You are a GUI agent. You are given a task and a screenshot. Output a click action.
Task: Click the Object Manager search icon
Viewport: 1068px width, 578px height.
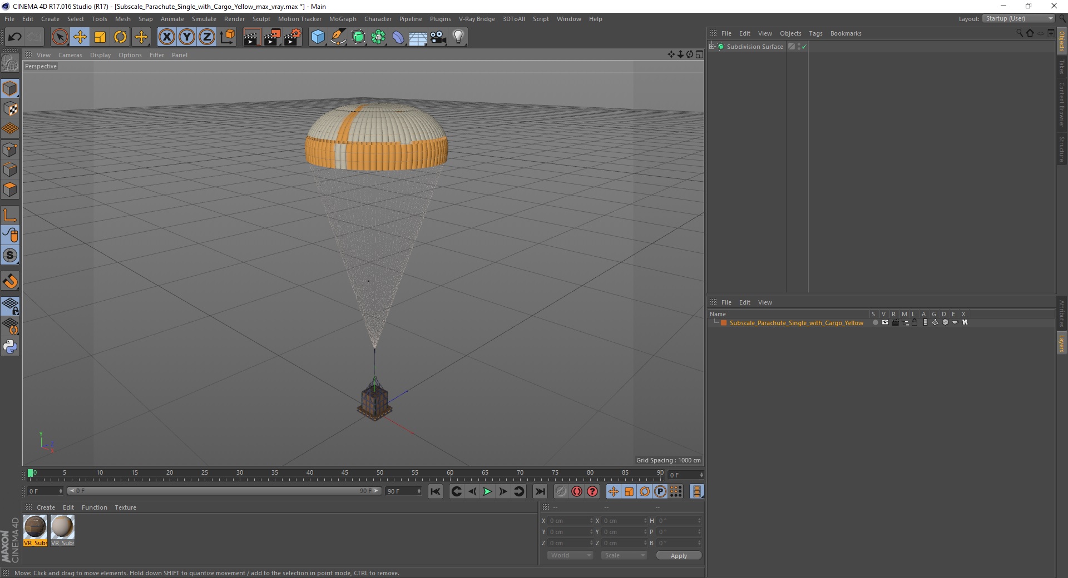pyautogui.click(x=1020, y=33)
